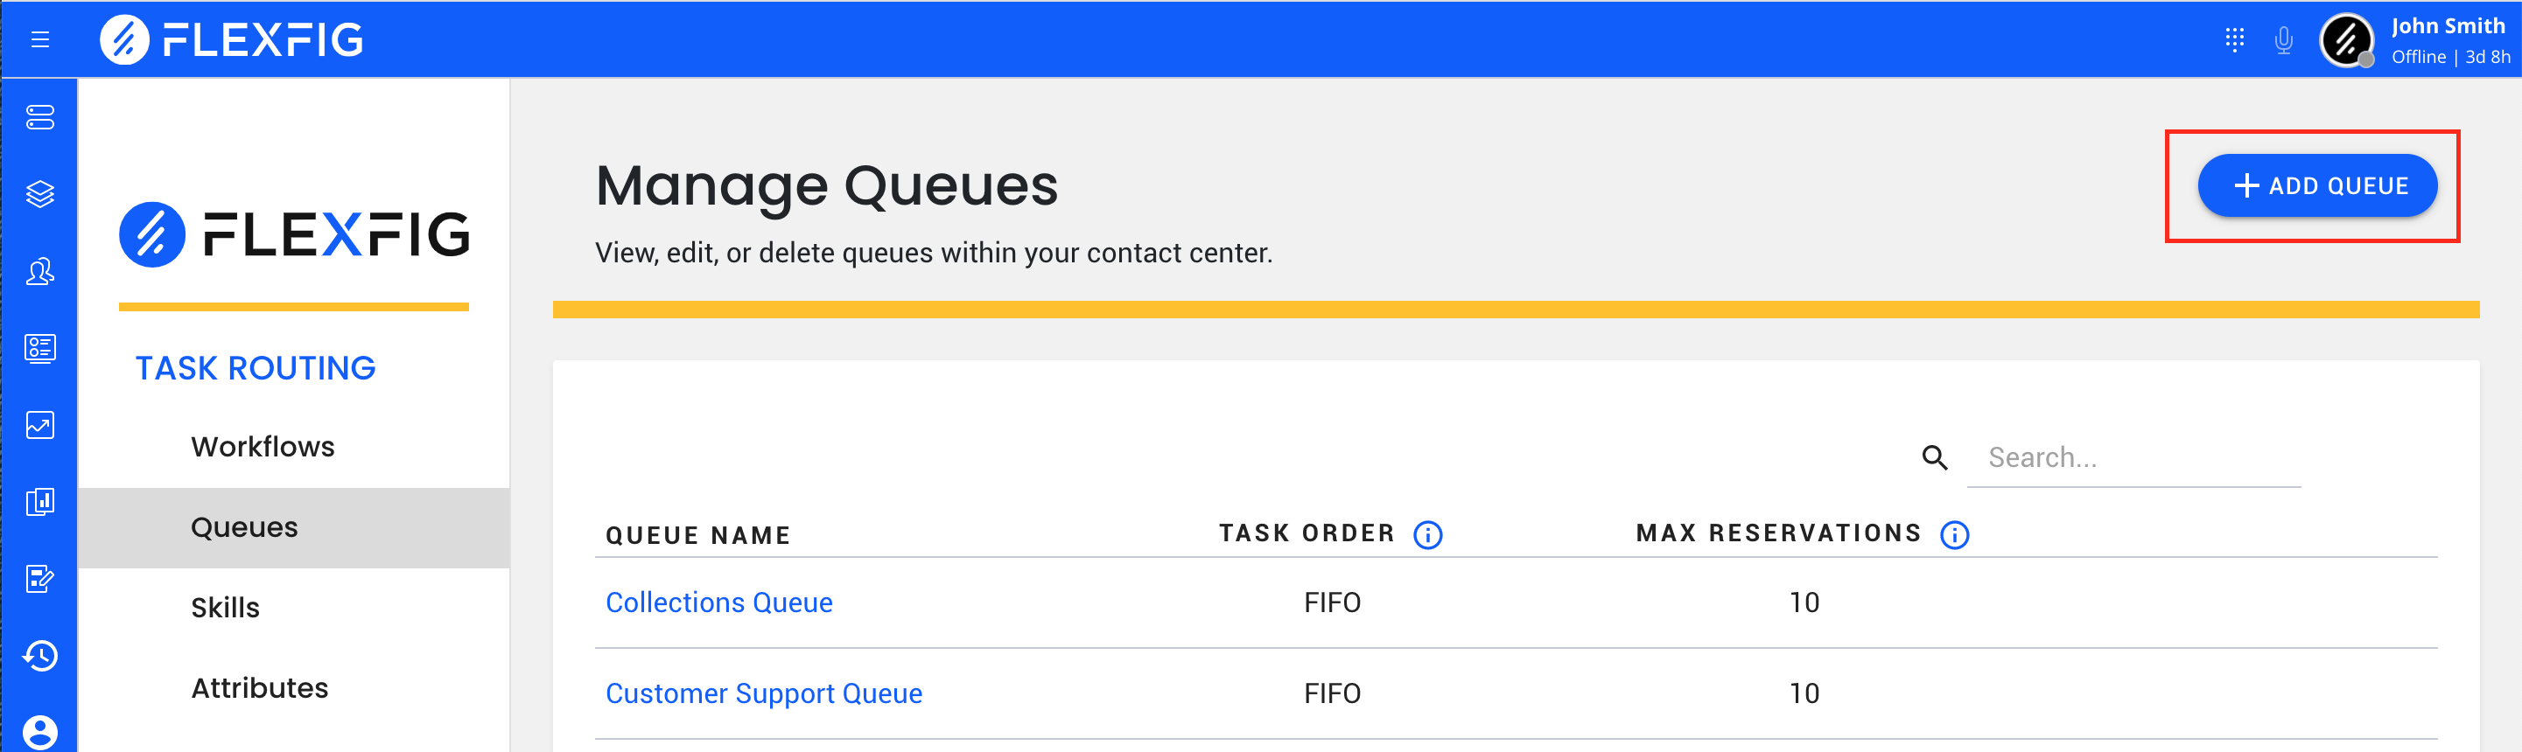Open the Collections Queue link
The height and width of the screenshot is (752, 2522).
coord(718,602)
